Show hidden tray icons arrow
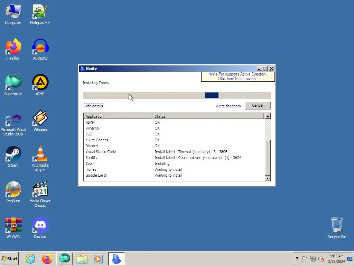Image resolution: width=354 pixels, height=266 pixels. 297,258
